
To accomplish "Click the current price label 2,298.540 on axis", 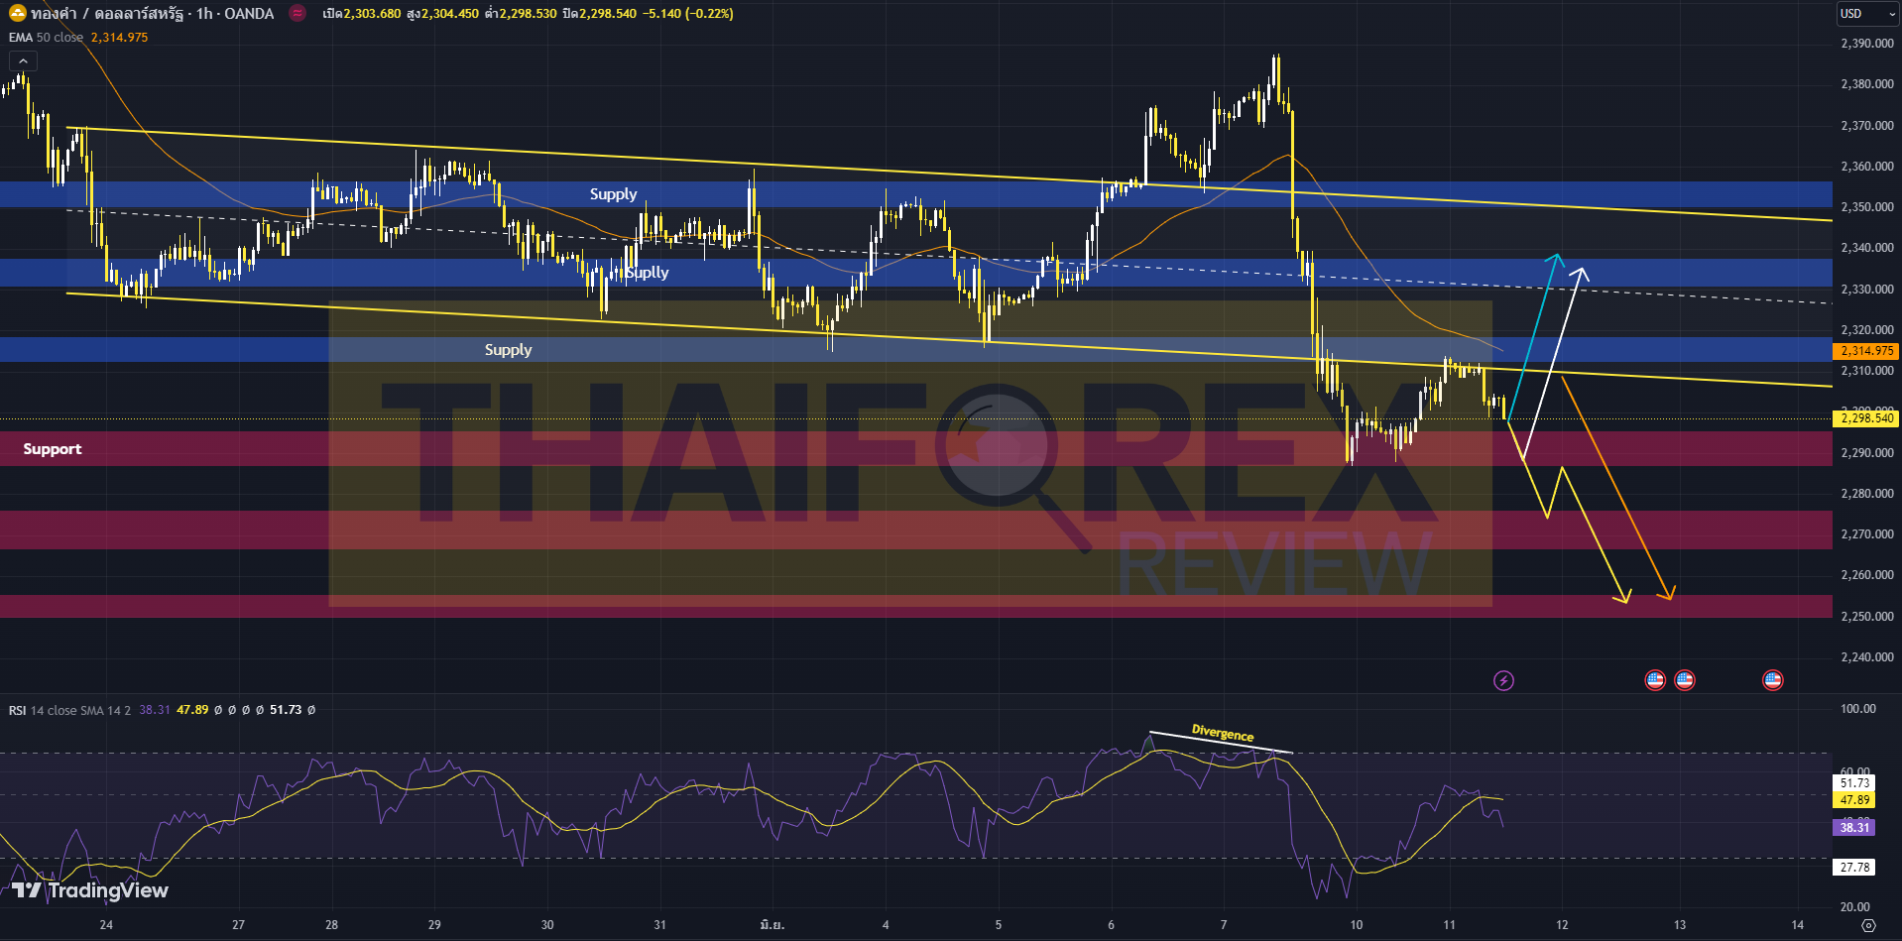I will (x=1867, y=418).
